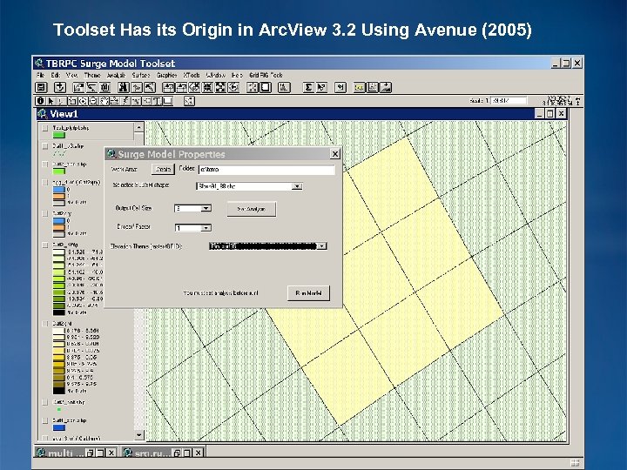The height and width of the screenshot is (470, 627).
Task: Open the XTools menu
Action: pos(191,75)
